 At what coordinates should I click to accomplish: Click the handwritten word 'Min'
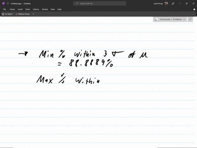pyautogui.click(x=46, y=54)
